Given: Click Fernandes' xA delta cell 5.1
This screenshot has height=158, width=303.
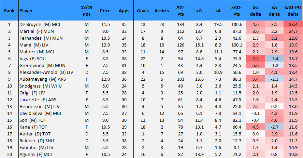Looking at the screenshot, I should 274,38.
